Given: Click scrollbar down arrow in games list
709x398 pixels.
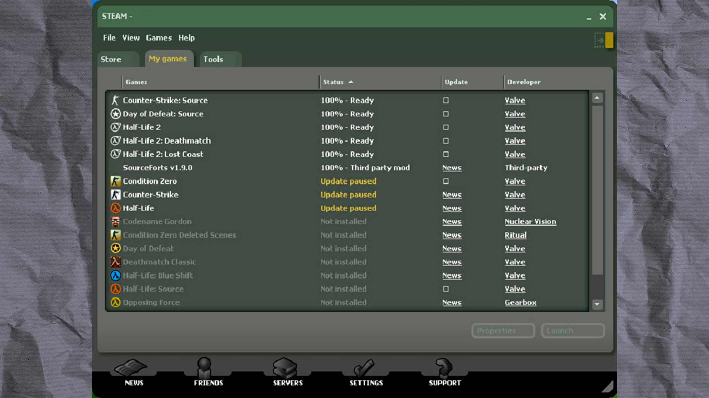Looking at the screenshot, I should point(597,304).
